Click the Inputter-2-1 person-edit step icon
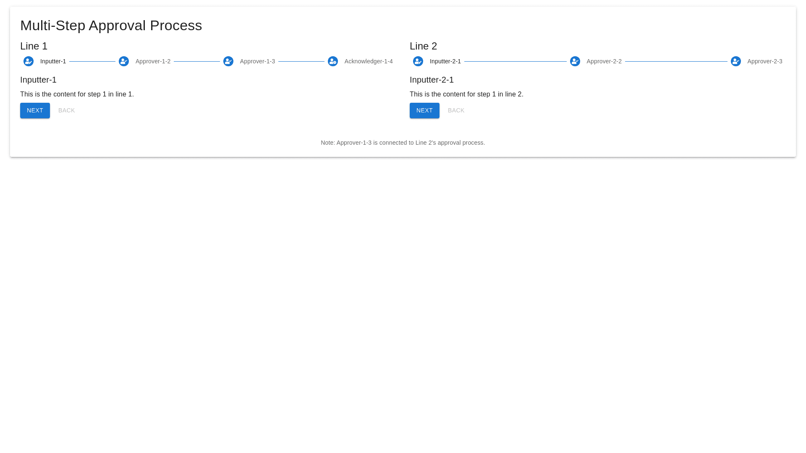Screen dimensions: 806x453 (x=418, y=61)
